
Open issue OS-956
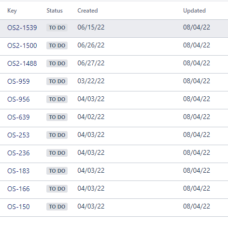coord(18,99)
